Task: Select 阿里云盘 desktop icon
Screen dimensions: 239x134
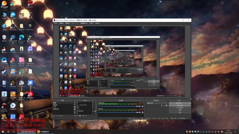Action: tap(30, 50)
